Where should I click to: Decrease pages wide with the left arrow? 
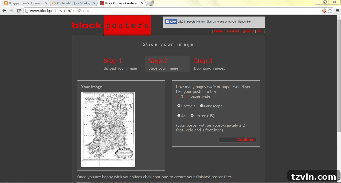click(x=177, y=97)
